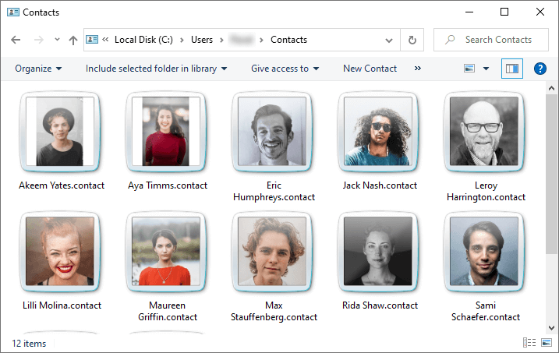This screenshot has height=353, width=559.
Task: Switch to large thumbnails view in status bar
Action: tap(547, 343)
